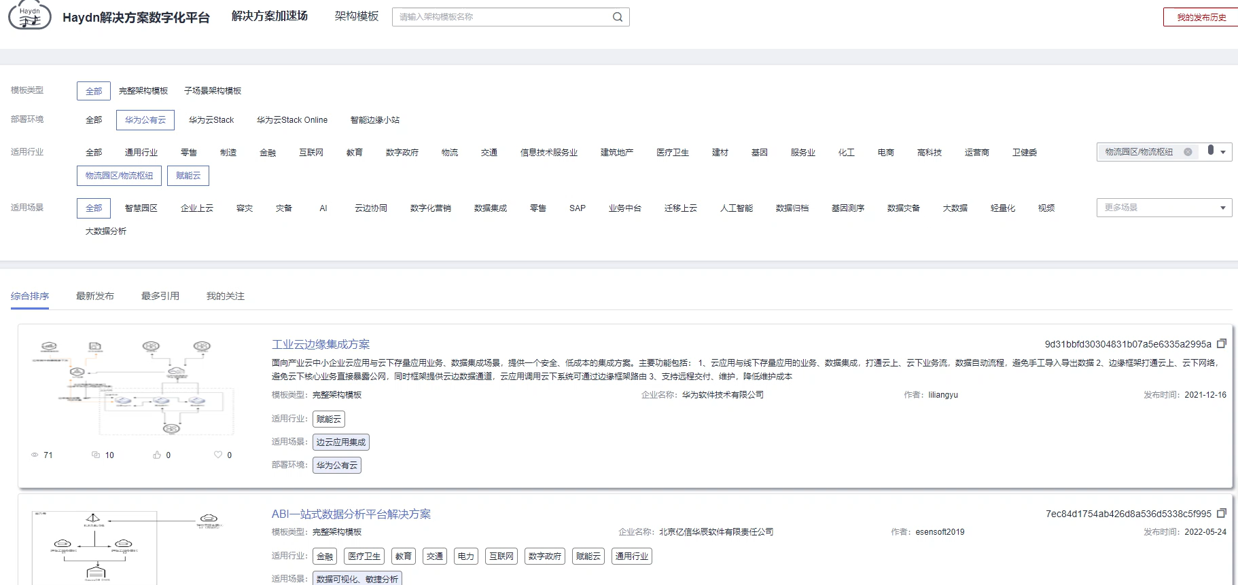
Task: Select 数字政府 in the industry filter row
Action: pos(402,153)
